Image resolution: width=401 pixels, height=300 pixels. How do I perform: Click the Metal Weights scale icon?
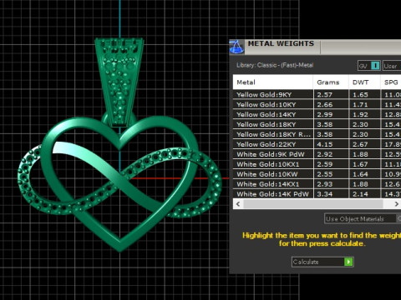point(236,47)
